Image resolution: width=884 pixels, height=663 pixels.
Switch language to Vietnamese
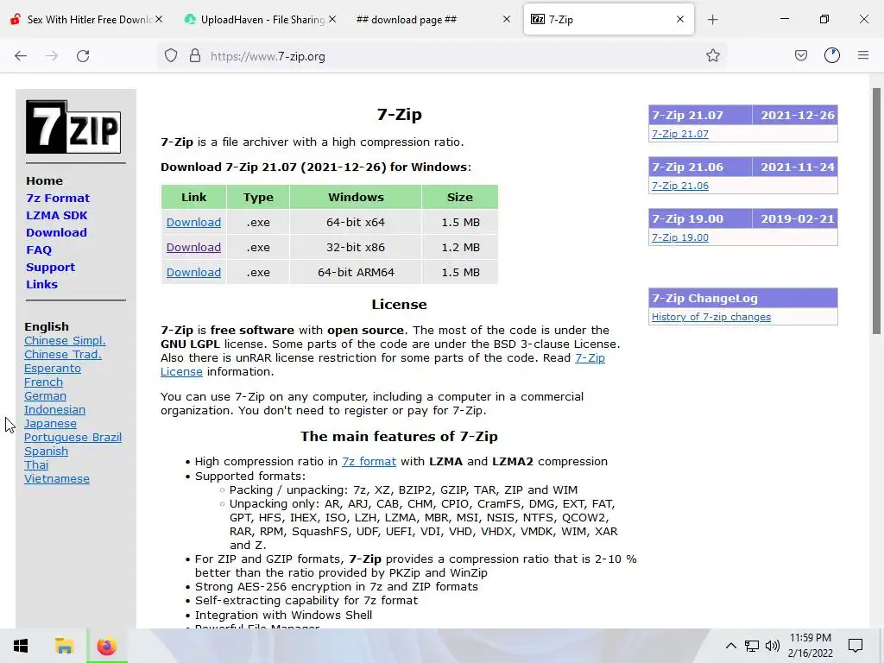click(57, 478)
